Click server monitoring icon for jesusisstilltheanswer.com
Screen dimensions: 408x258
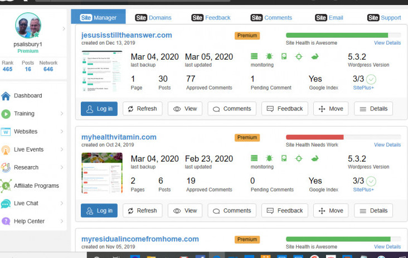[x=254, y=56]
